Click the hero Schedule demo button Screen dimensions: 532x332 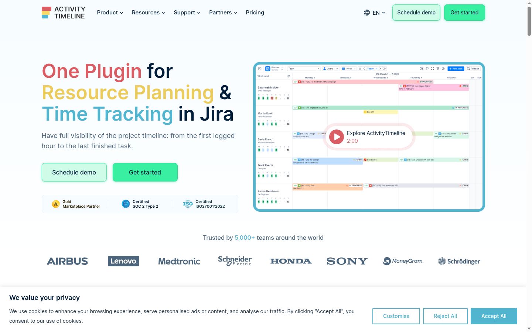pyautogui.click(x=74, y=172)
